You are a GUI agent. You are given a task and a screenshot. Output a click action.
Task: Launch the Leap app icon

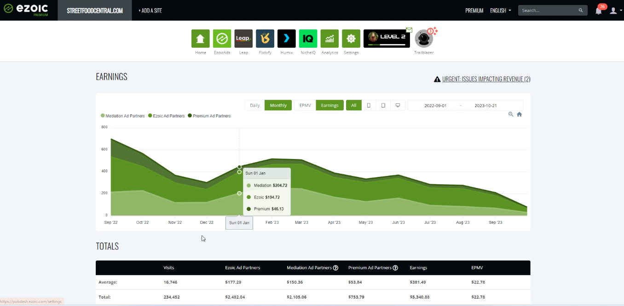tap(243, 39)
